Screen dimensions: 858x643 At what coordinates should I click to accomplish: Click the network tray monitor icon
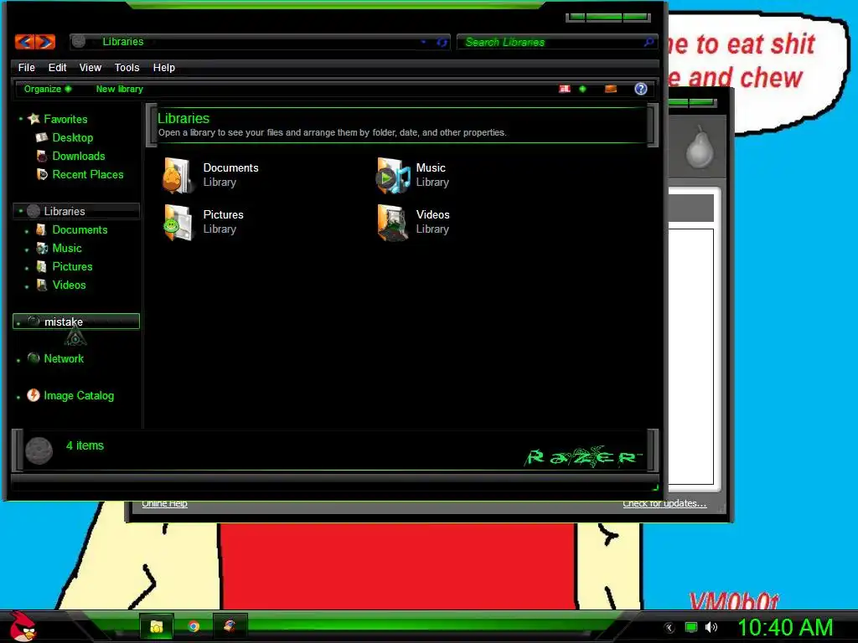(x=691, y=628)
